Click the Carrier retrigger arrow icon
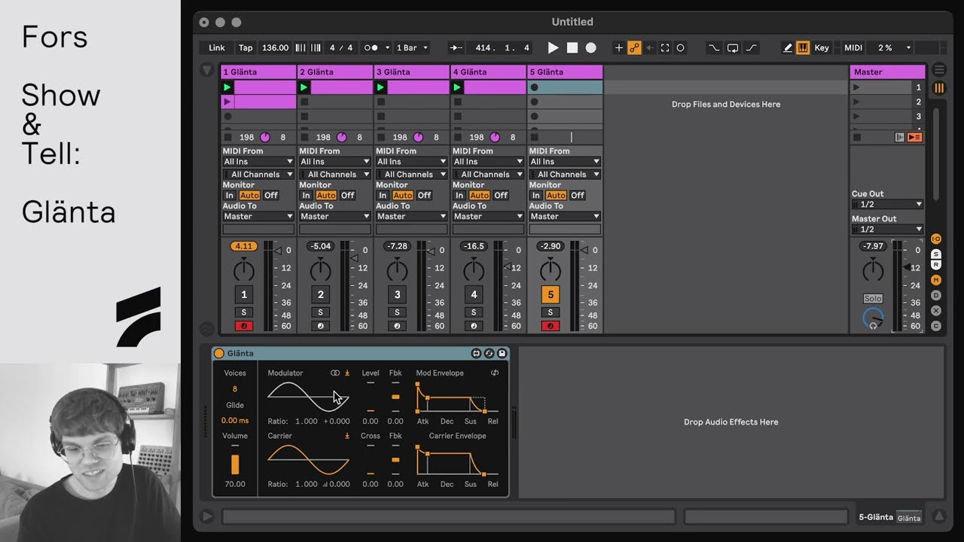Screen dimensions: 964x542 (x=347, y=436)
